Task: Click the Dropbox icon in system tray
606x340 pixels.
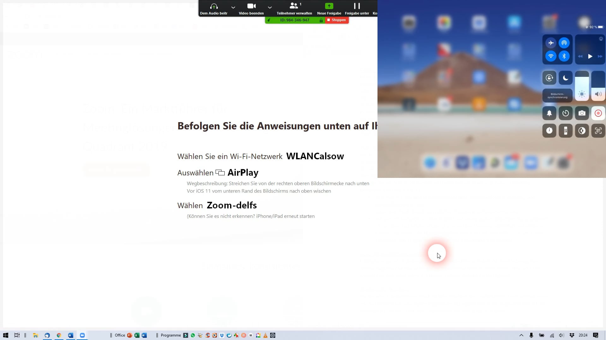Action: 572,335
